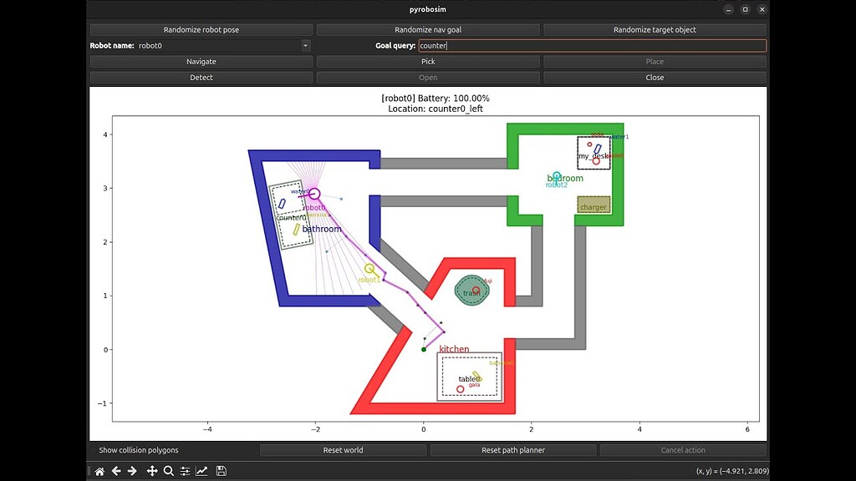The image size is (856, 481).
Task: Click the Home icon to reset the plot view
Action: (99, 470)
